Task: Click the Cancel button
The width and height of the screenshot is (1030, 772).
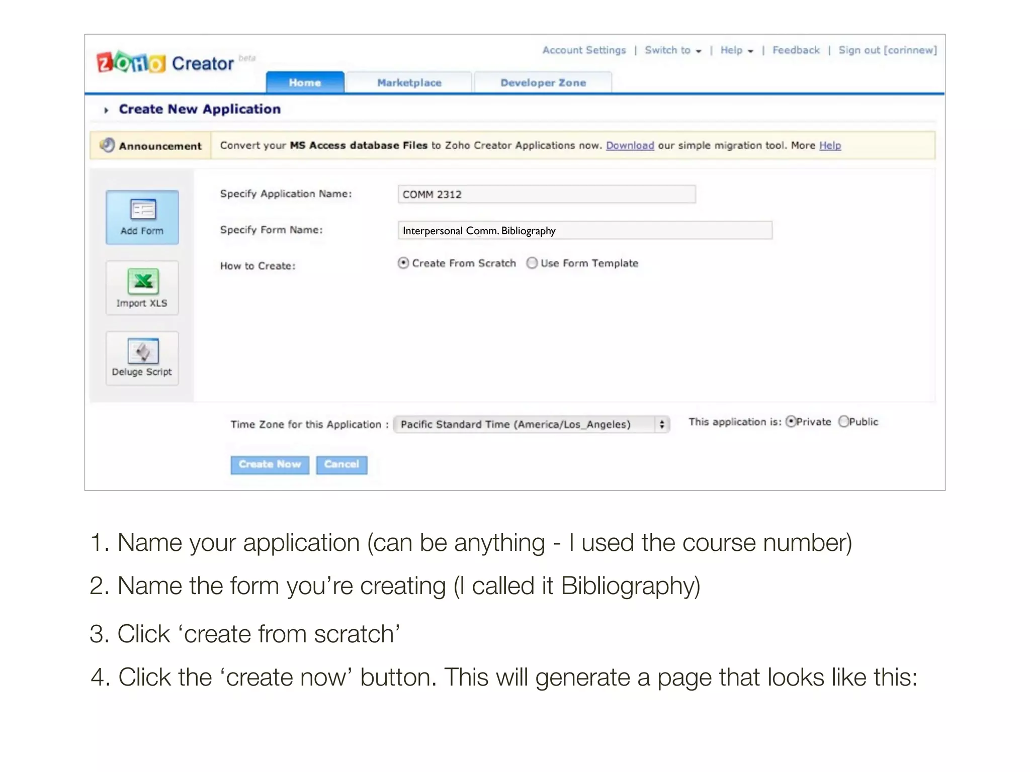Action: pos(342,464)
